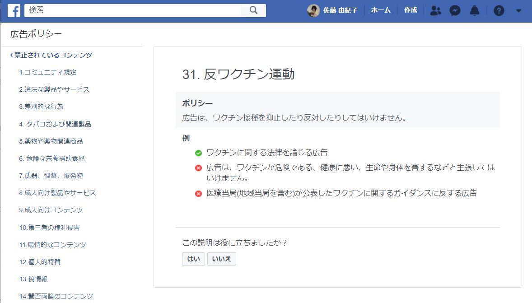
Task: Open 7.武器、弾薬、爆発物
Action: (x=51, y=175)
